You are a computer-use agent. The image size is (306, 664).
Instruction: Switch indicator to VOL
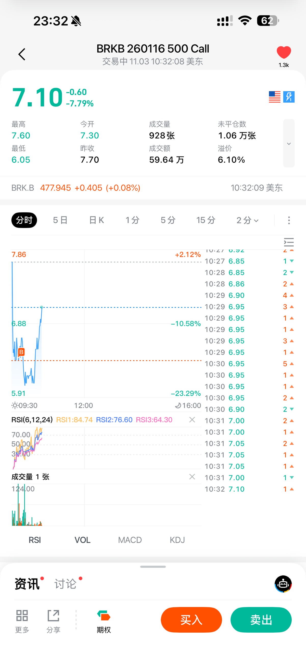[x=82, y=540]
